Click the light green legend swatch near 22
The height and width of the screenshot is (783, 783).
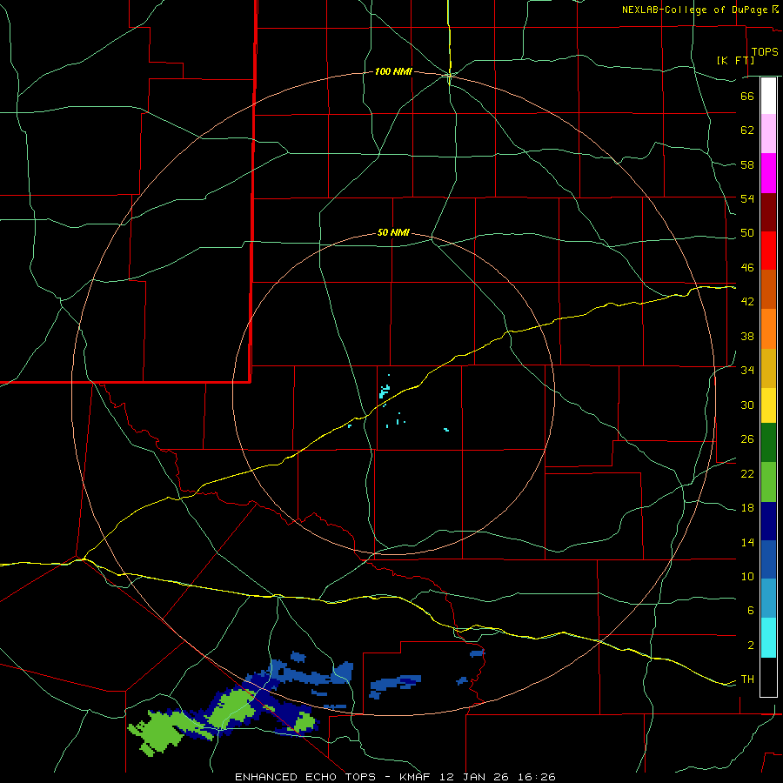pos(768,482)
